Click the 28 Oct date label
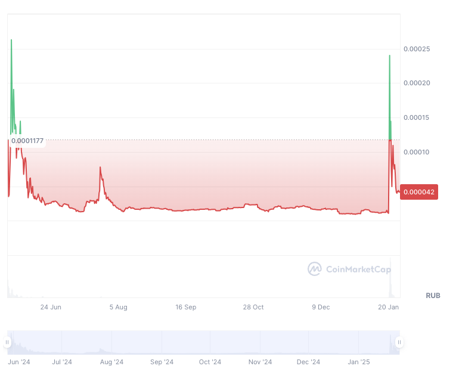This screenshot has width=459, height=369. pos(253,307)
